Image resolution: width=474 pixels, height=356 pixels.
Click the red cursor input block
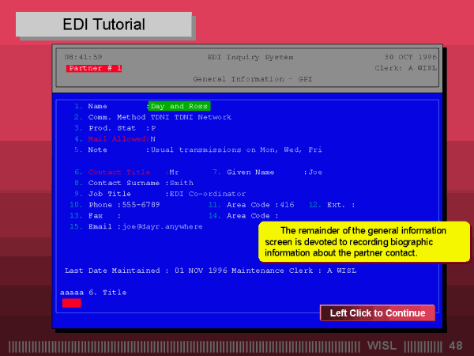point(71,303)
